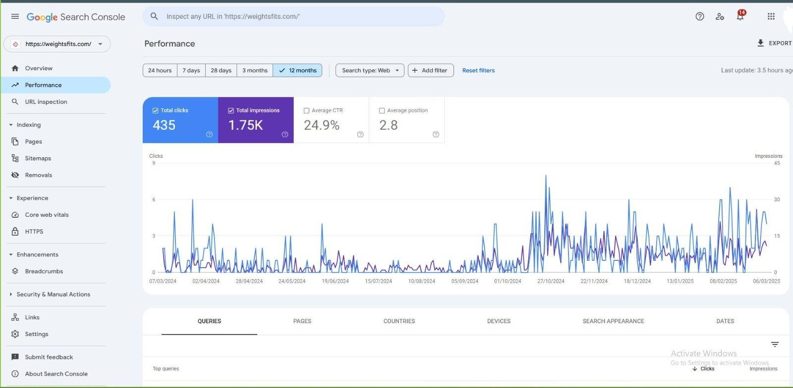Click the Inspect any URL search field
793x388 pixels.
(x=297, y=16)
